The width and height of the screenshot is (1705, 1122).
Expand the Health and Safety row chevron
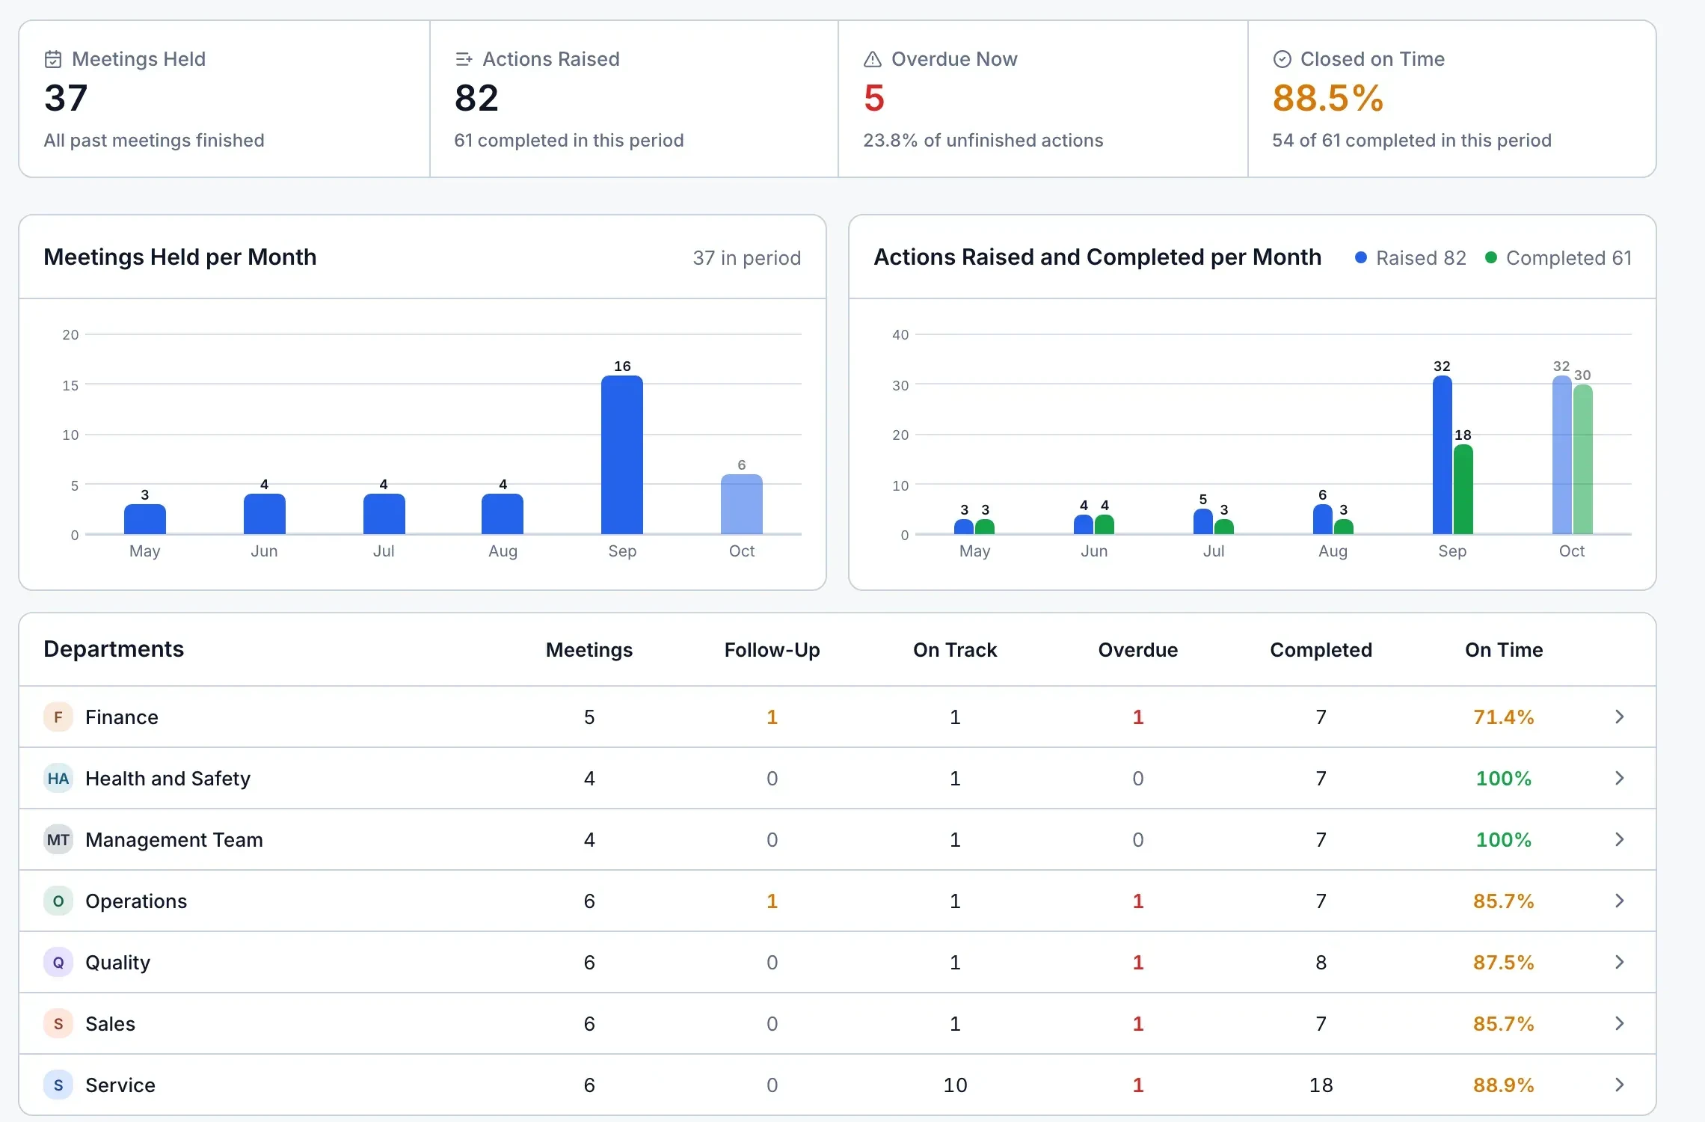(1619, 778)
